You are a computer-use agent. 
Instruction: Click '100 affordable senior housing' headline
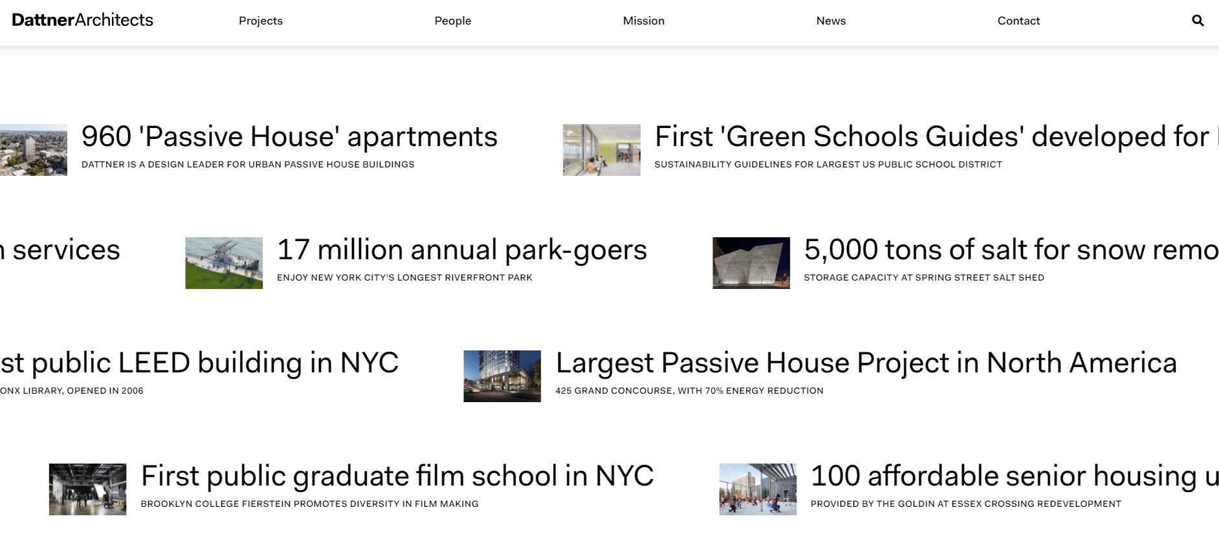coord(1015,476)
